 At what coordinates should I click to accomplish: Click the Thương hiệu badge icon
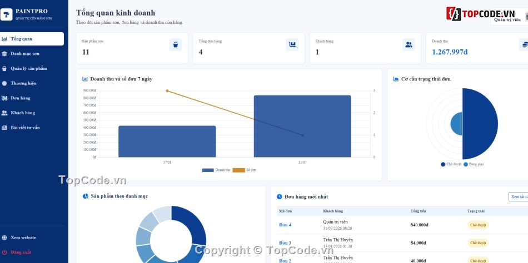pyautogui.click(x=4, y=83)
